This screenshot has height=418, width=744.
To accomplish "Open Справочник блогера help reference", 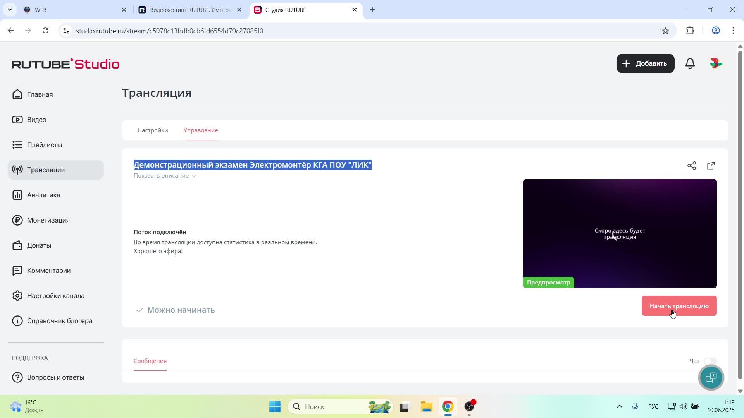I will [x=56, y=321].
